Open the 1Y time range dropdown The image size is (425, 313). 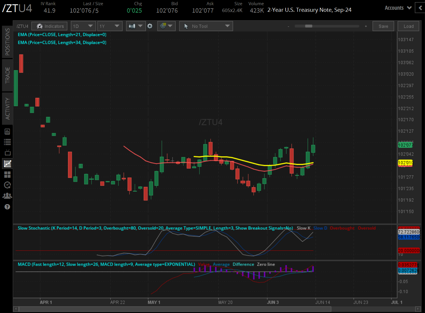point(110,26)
